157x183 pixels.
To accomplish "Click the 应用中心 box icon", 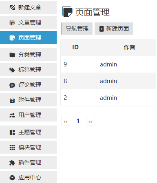I will (12, 177).
